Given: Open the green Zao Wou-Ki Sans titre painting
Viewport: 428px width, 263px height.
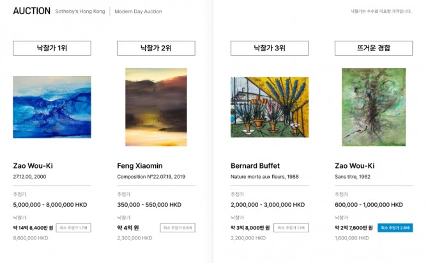Looking at the screenshot, I should point(374,107).
